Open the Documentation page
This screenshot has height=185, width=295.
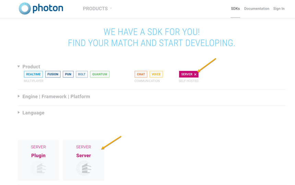point(257,9)
